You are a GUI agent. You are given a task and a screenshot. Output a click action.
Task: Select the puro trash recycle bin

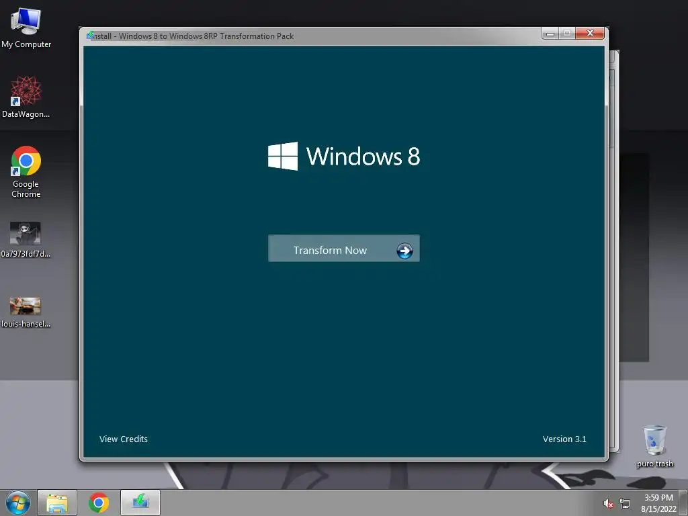point(654,446)
